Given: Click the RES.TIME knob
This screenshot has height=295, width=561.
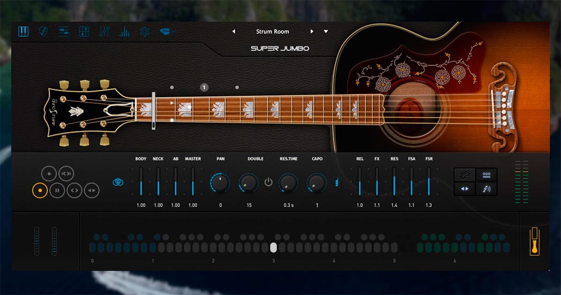Looking at the screenshot, I should [x=288, y=182].
